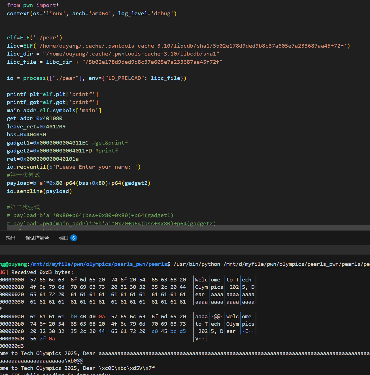Click the libc=ELF(...) path line
Image resolution: width=370 pixels, height=375 pixels.
[x=178, y=46]
